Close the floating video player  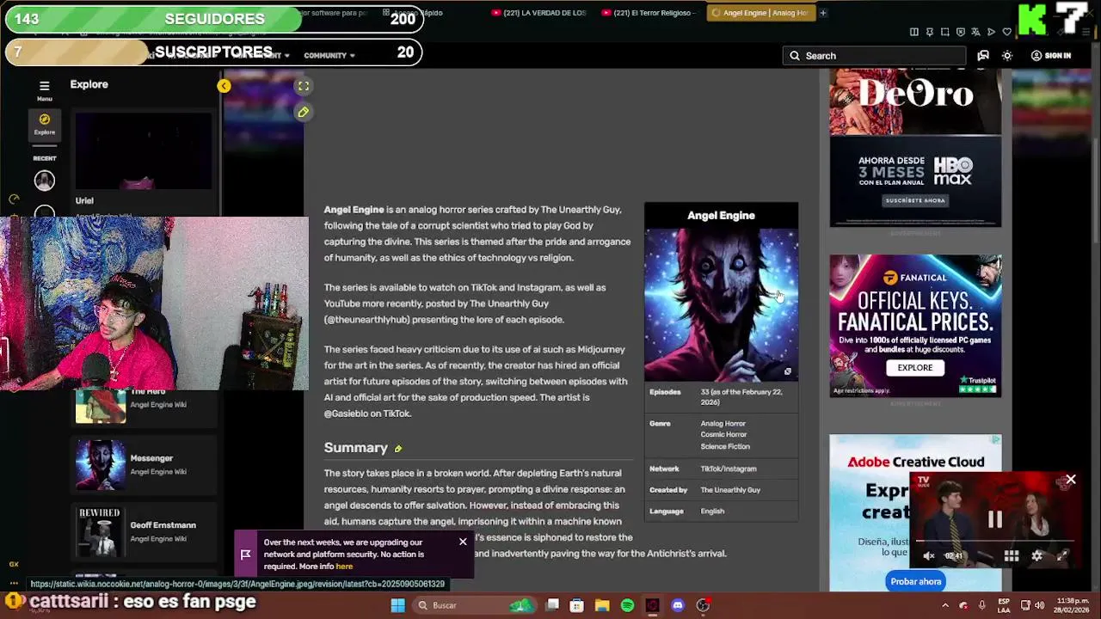pyautogui.click(x=1070, y=480)
